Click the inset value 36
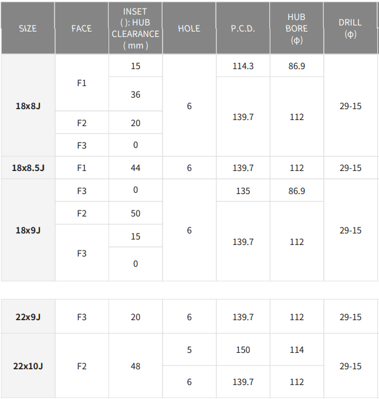Screen dimensions: 379x399 [135, 95]
